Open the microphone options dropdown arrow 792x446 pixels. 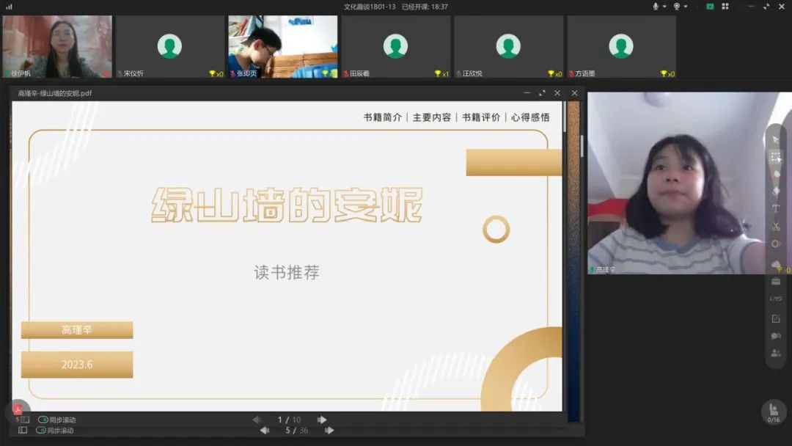tap(664, 7)
